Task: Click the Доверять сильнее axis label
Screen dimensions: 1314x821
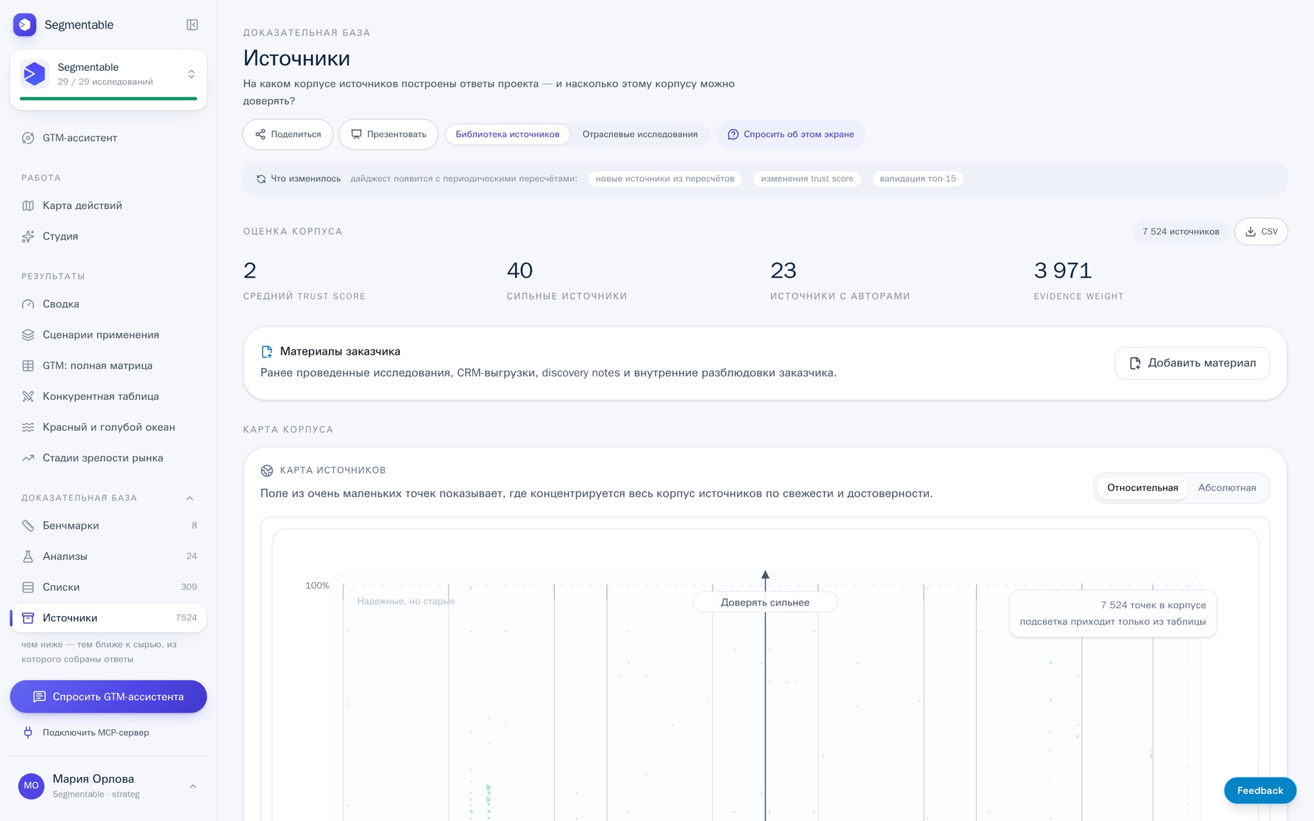Action: click(765, 602)
